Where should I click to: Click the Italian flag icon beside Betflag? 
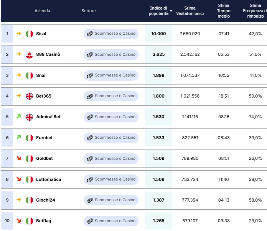coord(29,221)
